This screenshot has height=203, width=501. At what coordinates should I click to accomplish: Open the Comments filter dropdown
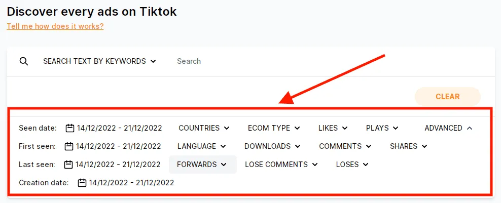345,146
